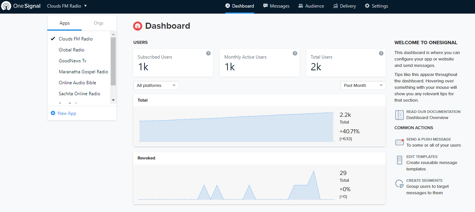Click the Subscribed Users 1k value

coord(143,67)
